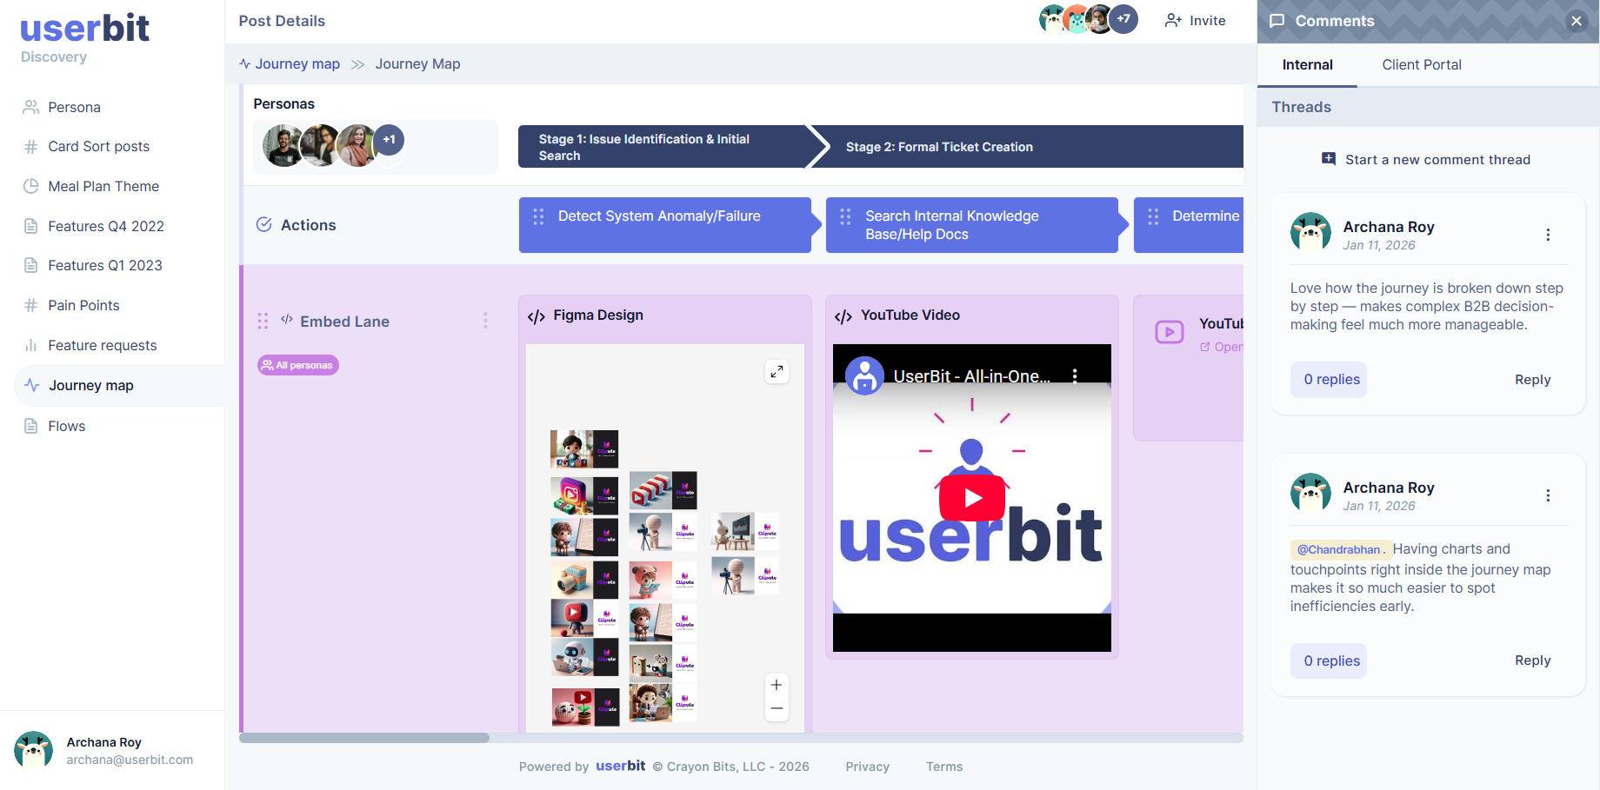Click the Meal Plan Theme clock icon
Screen dimensions: 1600x790
(x=32, y=186)
